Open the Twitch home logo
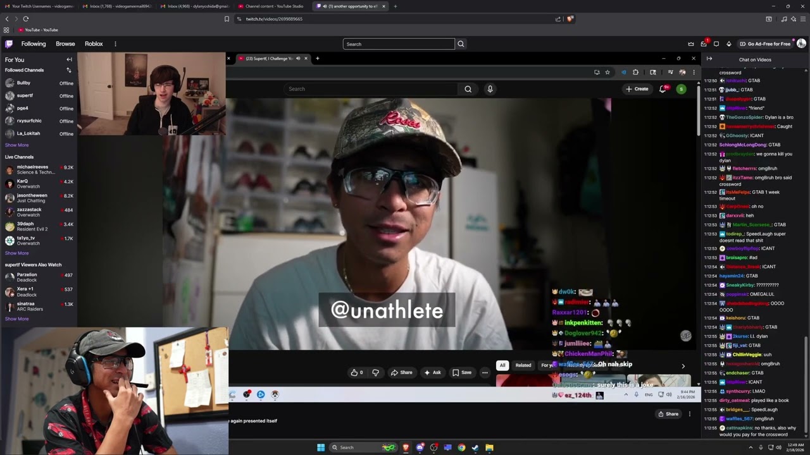The width and height of the screenshot is (810, 455). pos(9,44)
